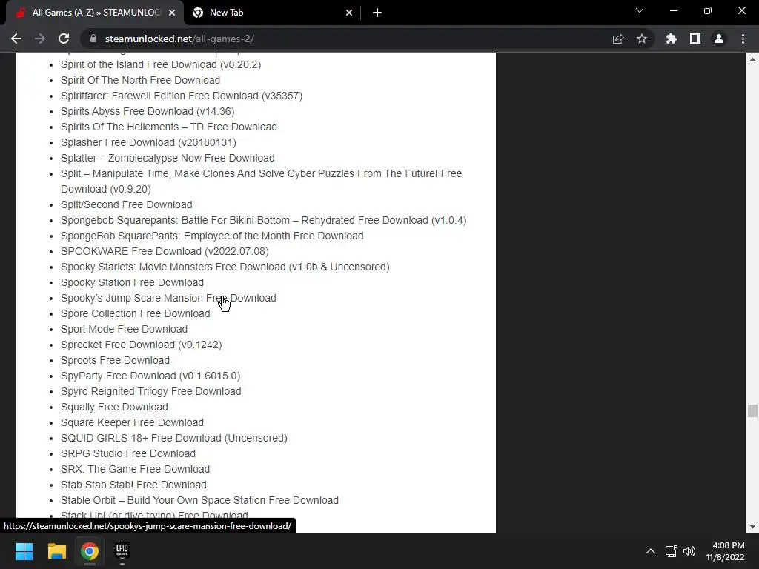Open SQUID GIRLS 18+ Free Download link

tap(173, 438)
